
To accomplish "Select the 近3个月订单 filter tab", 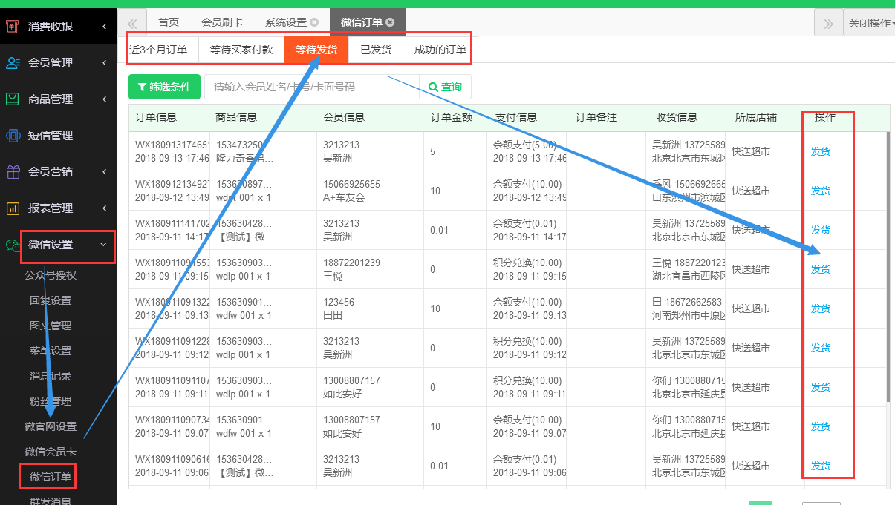I will coord(158,50).
